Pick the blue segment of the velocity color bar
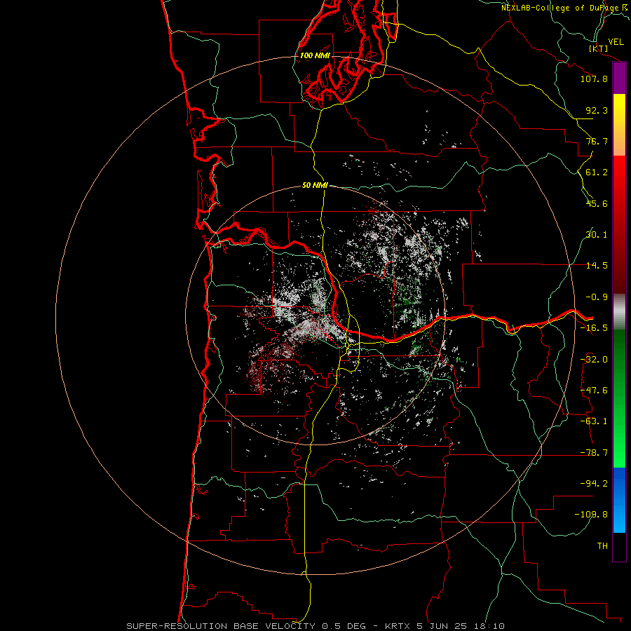 click(x=619, y=500)
